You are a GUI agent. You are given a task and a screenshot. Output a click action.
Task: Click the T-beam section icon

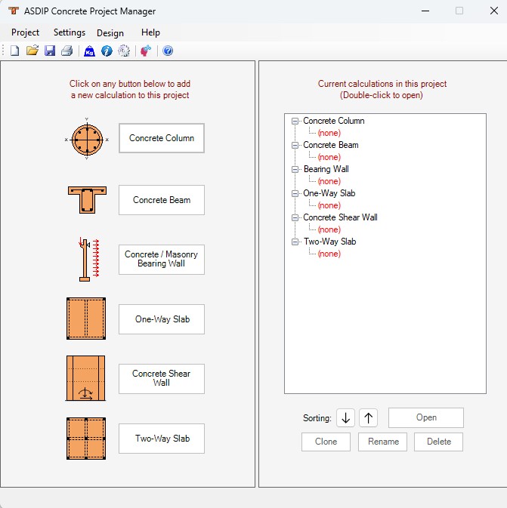[x=87, y=200]
